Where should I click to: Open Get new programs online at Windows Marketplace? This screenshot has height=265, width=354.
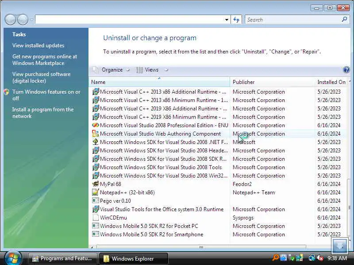(45, 60)
